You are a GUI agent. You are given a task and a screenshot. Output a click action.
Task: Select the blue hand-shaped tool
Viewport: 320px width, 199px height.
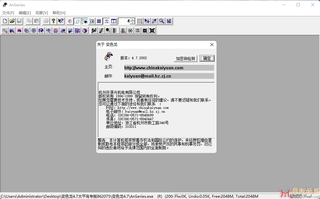click(x=70, y=31)
